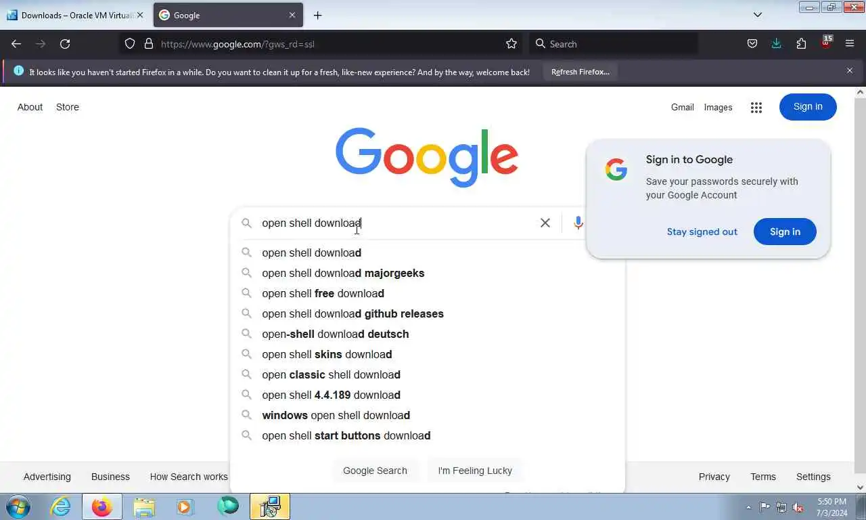The height and width of the screenshot is (520, 866).
Task: Select the Google tab
Action: point(228,15)
